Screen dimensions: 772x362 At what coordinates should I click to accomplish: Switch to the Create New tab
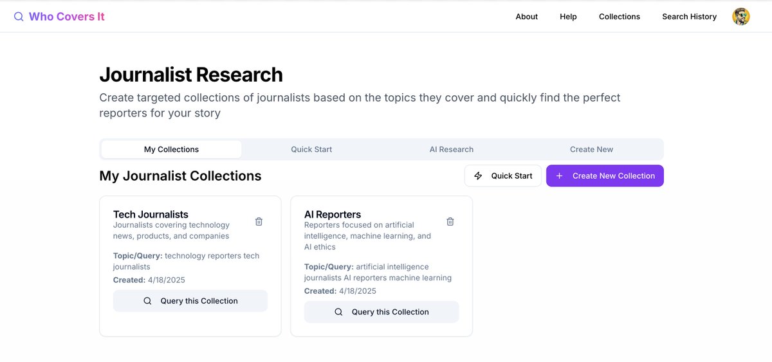click(591, 149)
